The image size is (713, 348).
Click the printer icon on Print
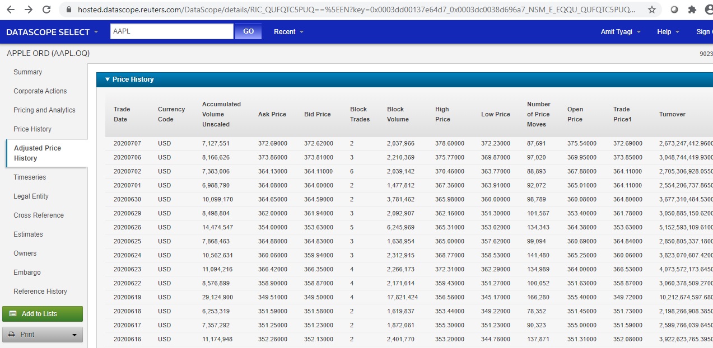click(12, 335)
